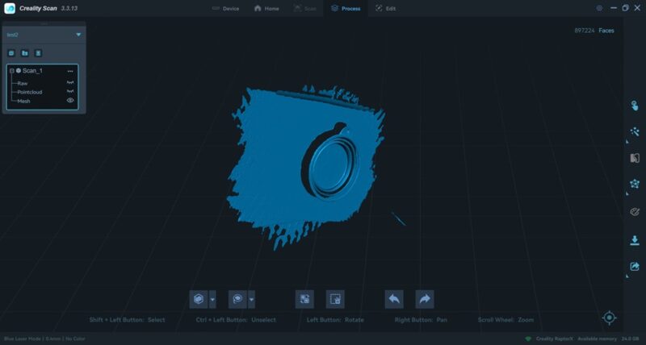The image size is (646, 345).
Task: Click the recenter view target icon
Action: point(610,318)
